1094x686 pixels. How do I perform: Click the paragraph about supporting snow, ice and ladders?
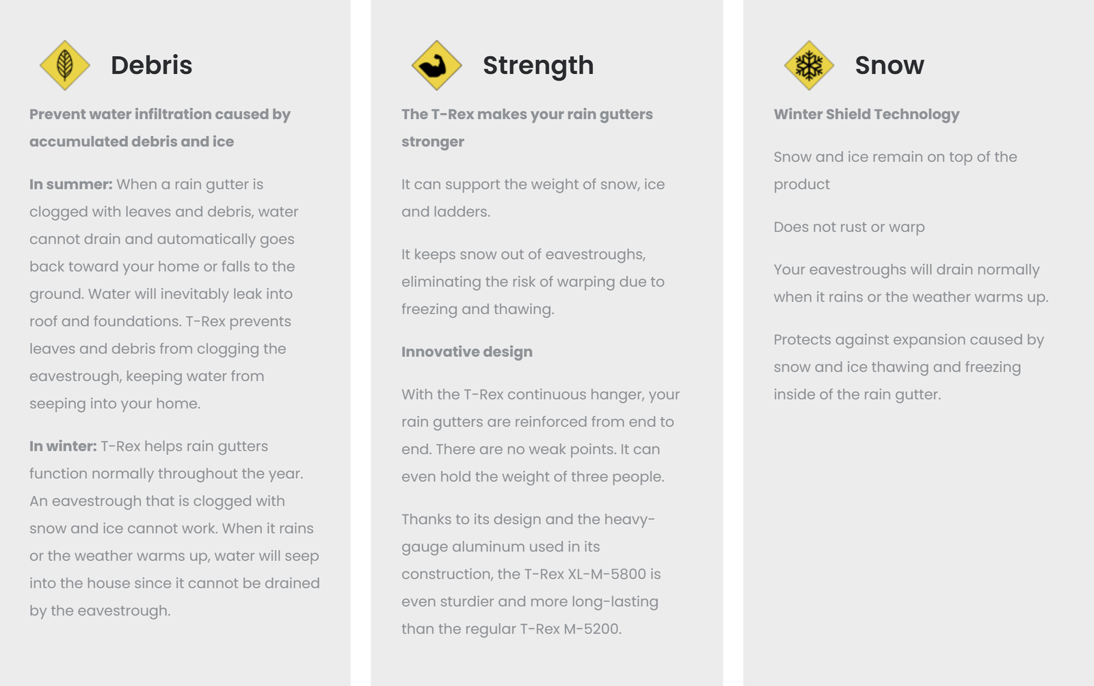pyautogui.click(x=533, y=198)
